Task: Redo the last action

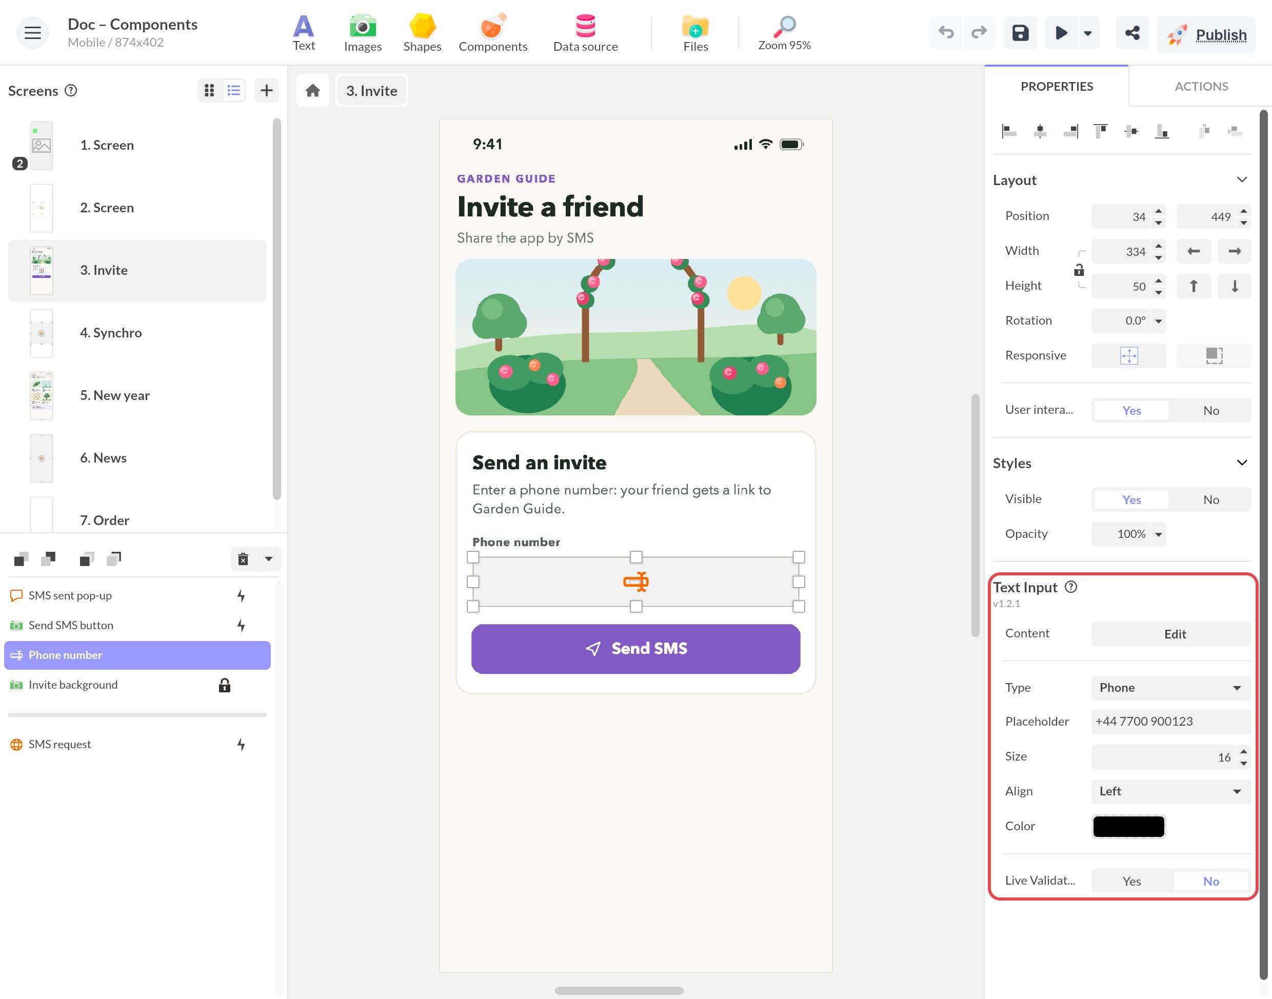Action: click(979, 33)
